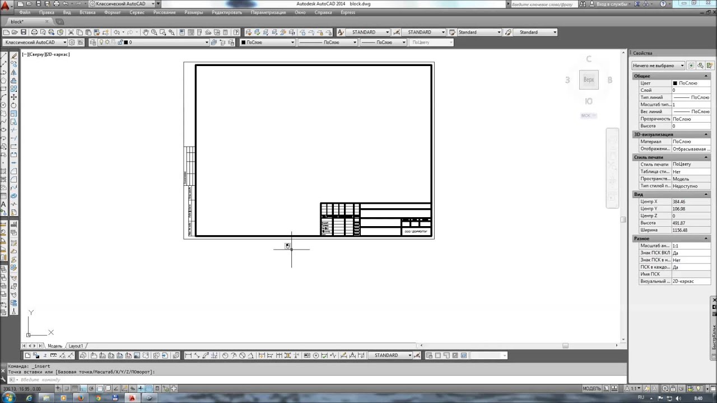Screen dimensions: 717x403
Task: Open the Файл menu
Action: click(x=25, y=12)
